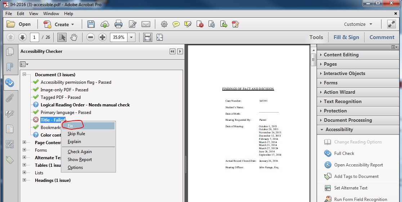
Task: Click the Print icon in toolbar
Action: point(119,24)
